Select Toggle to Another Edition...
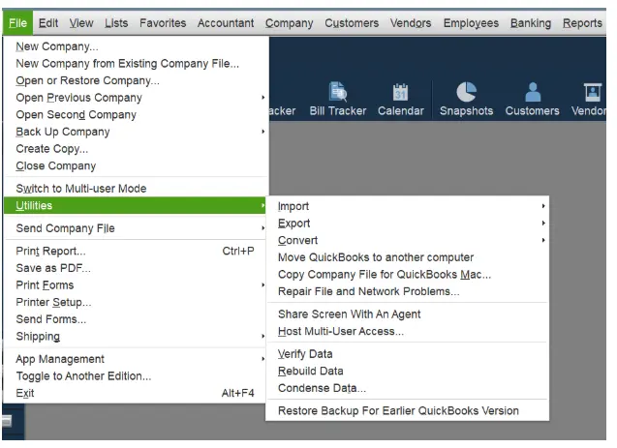 pos(136,376)
